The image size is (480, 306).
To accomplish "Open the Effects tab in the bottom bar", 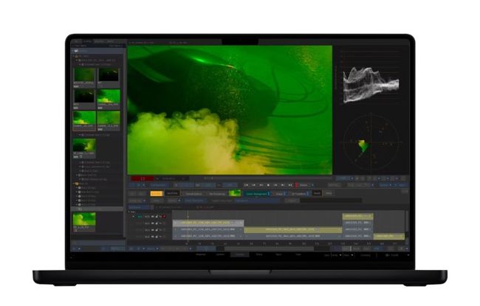I will (258, 254).
